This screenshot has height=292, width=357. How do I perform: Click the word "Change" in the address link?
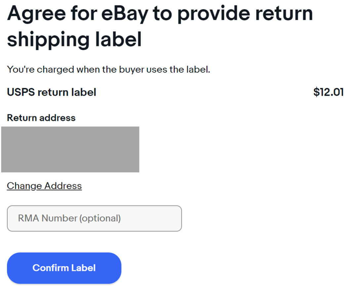24,186
